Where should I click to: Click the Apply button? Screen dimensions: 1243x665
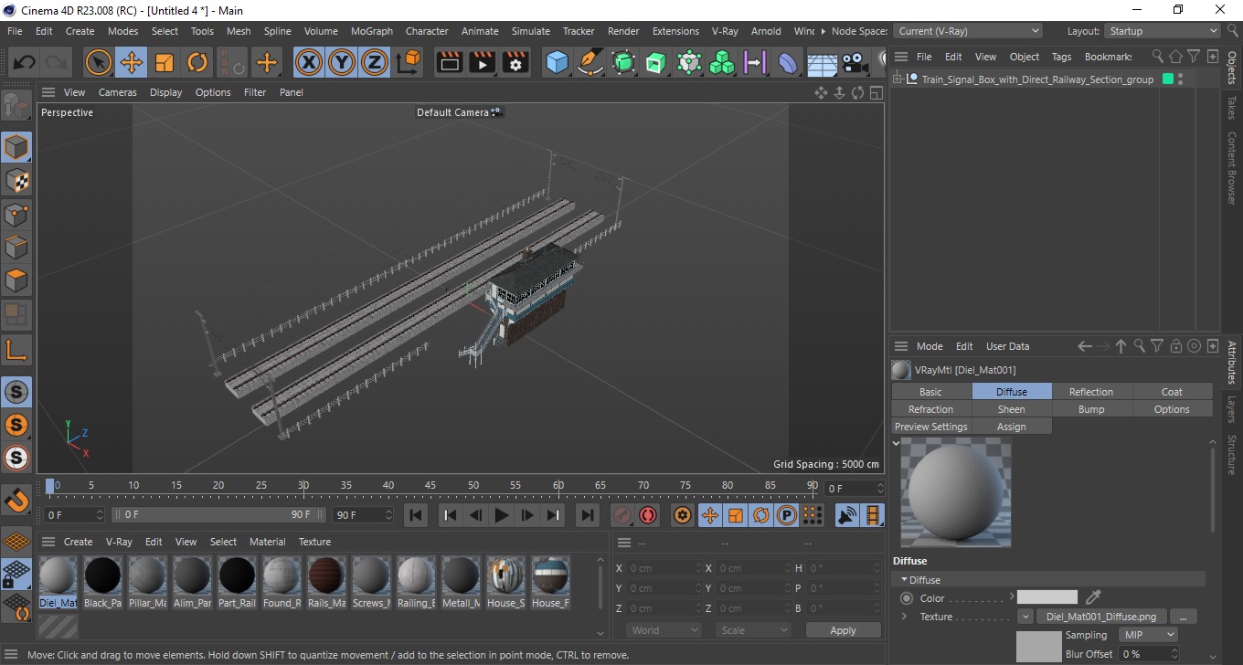tap(843, 630)
